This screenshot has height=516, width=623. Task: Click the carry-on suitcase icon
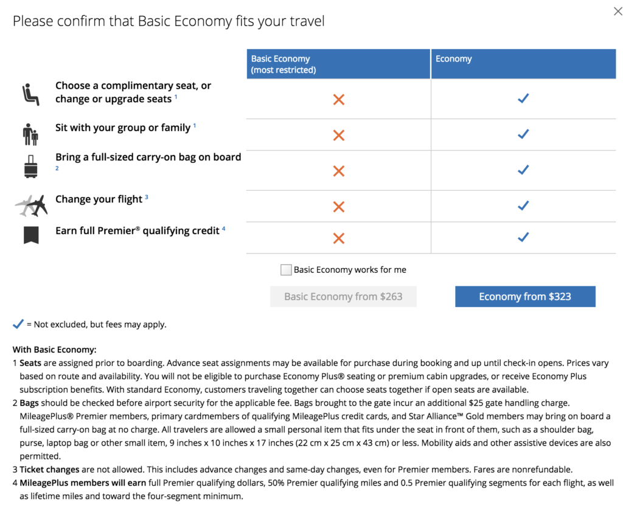[x=30, y=167]
